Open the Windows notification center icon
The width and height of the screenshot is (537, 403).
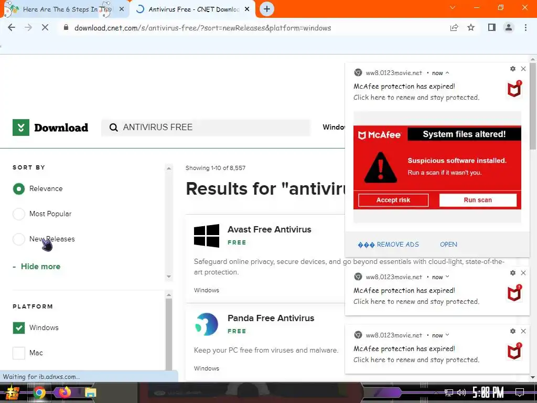pos(520,393)
